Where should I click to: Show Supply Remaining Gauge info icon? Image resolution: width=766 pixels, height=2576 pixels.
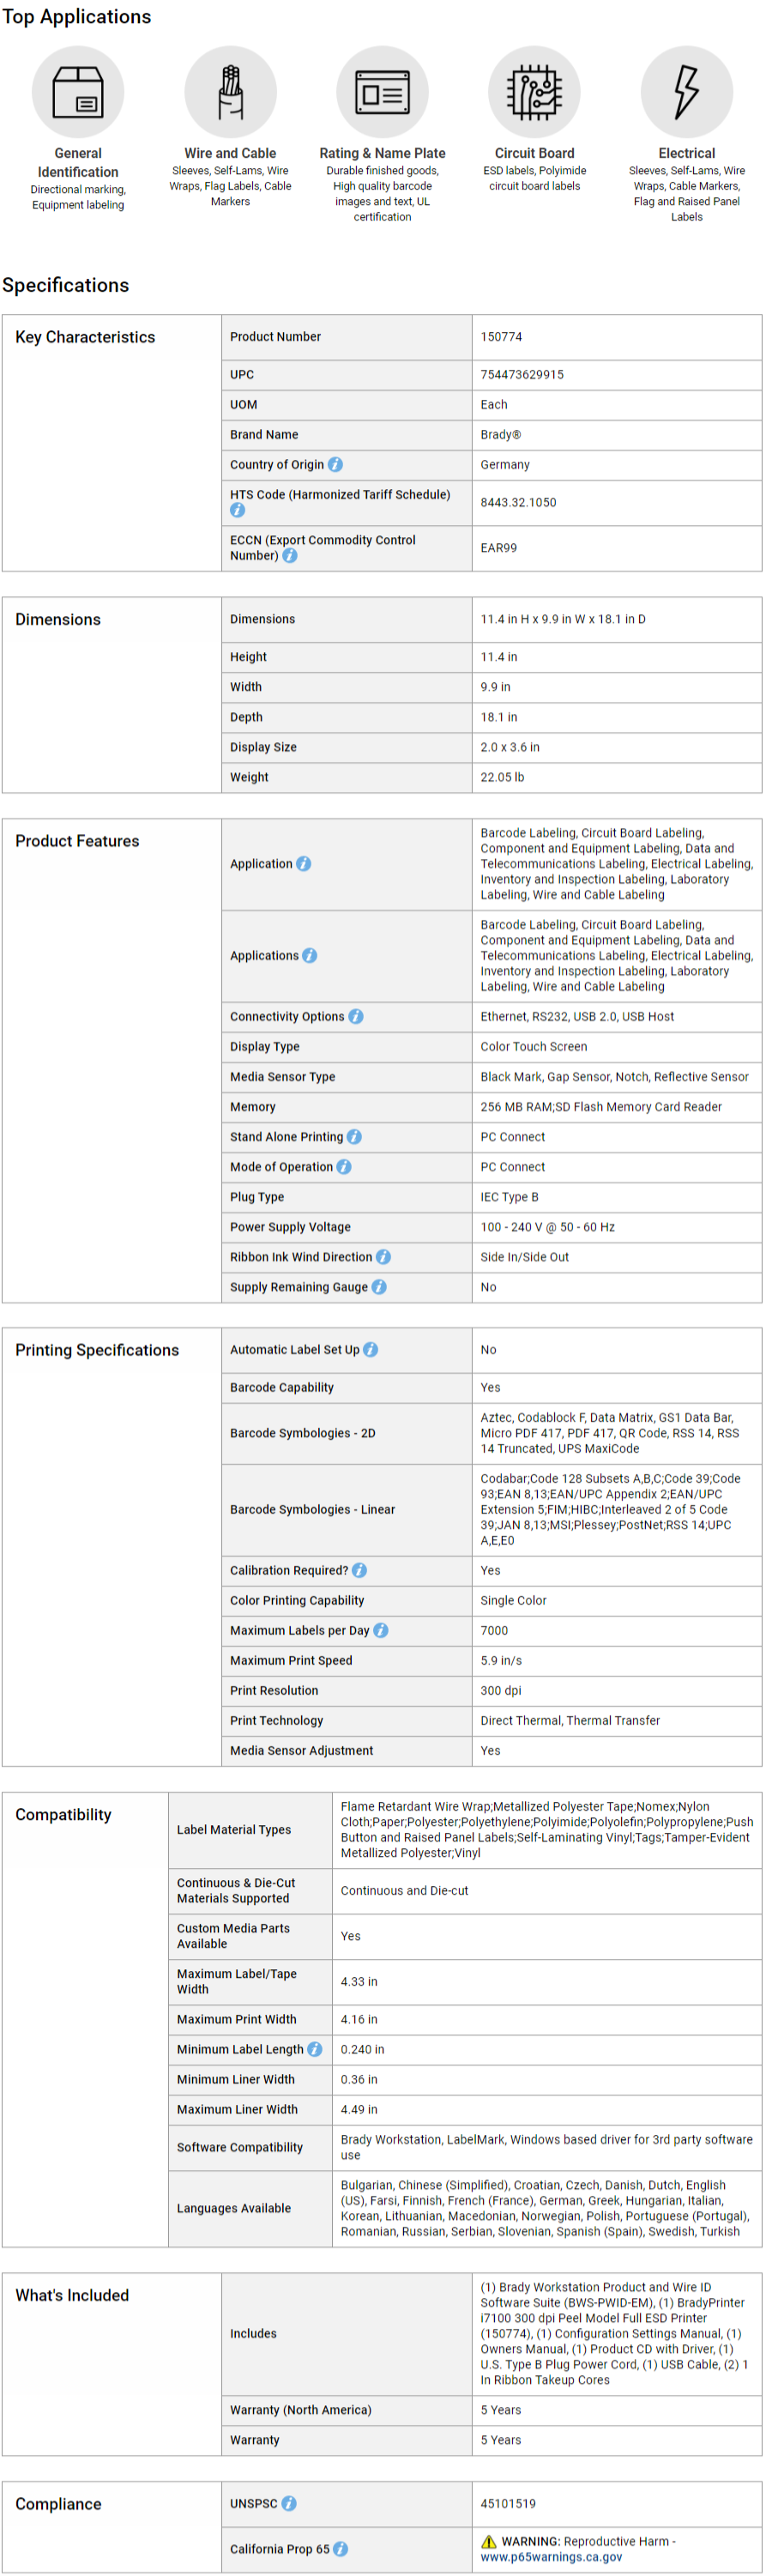click(x=379, y=1287)
